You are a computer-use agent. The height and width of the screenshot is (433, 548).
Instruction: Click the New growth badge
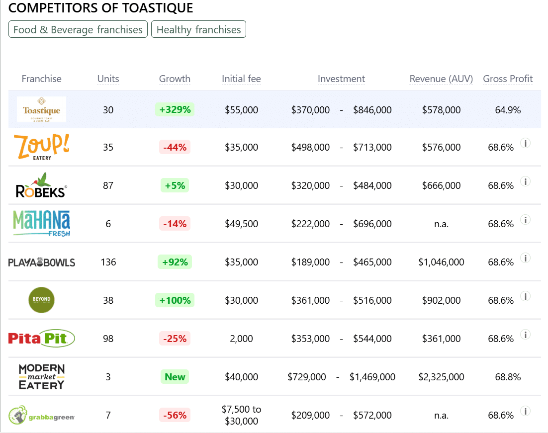click(x=175, y=377)
